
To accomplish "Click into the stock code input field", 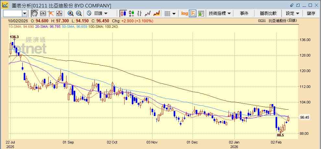I will 12,14.
